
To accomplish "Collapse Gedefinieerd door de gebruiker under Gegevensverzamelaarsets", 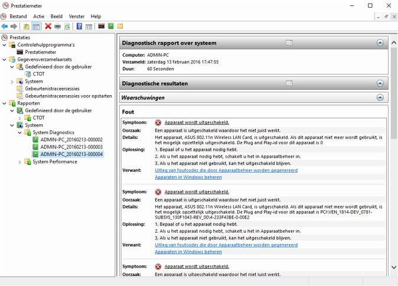I will tap(12, 67).
